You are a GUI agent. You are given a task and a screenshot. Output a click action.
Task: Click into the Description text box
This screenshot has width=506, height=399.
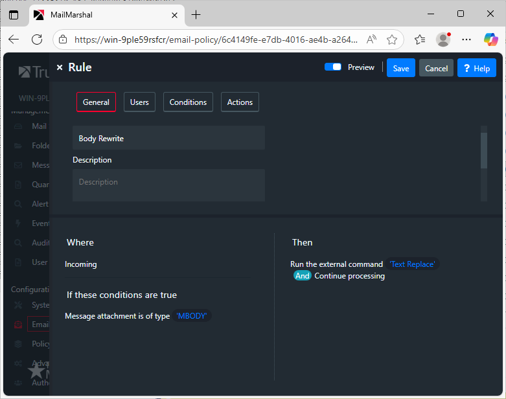click(x=168, y=185)
